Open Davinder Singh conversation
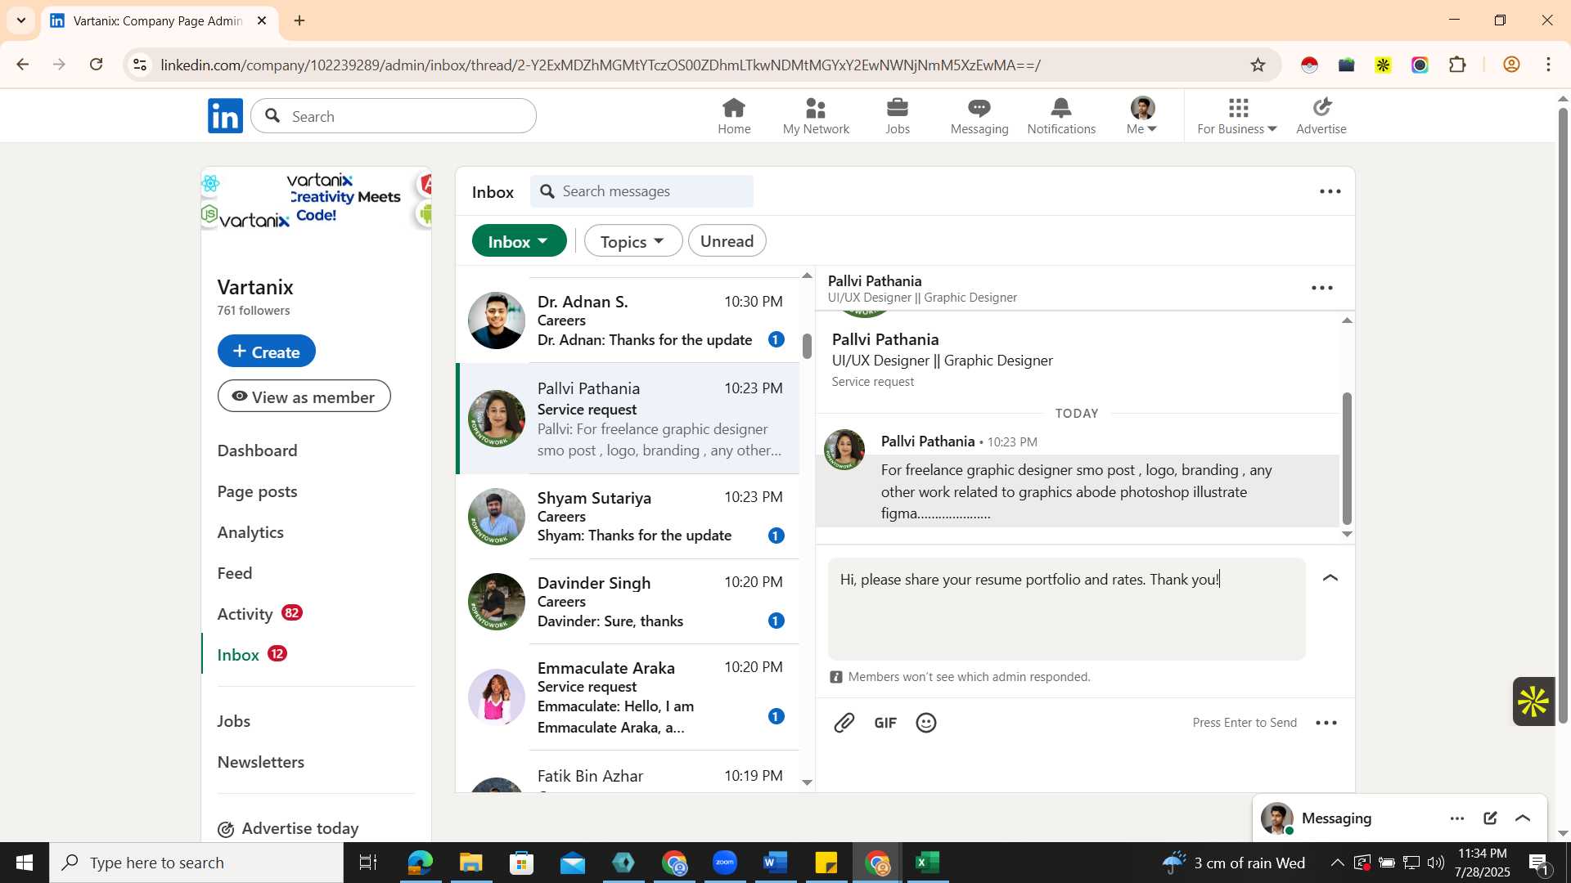Image resolution: width=1571 pixels, height=883 pixels. (628, 602)
